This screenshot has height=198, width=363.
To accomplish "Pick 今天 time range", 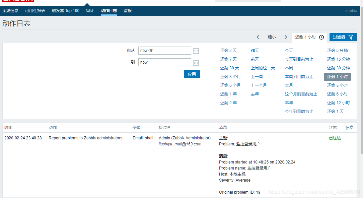I will click(x=289, y=51).
